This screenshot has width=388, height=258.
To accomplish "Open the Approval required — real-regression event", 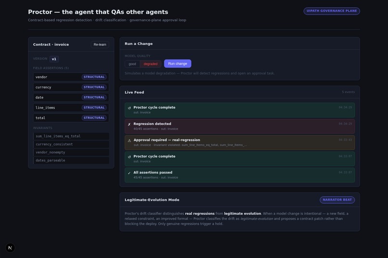I will 240,143.
